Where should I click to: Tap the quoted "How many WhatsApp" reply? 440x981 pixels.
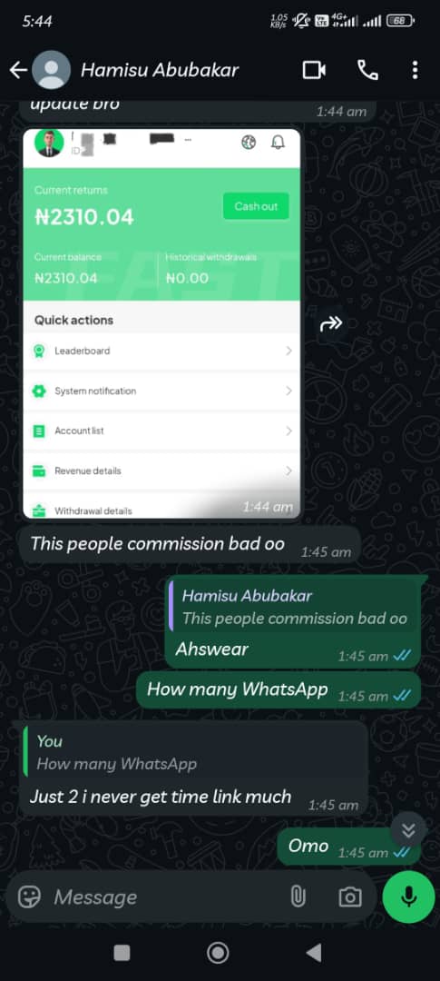(x=192, y=753)
